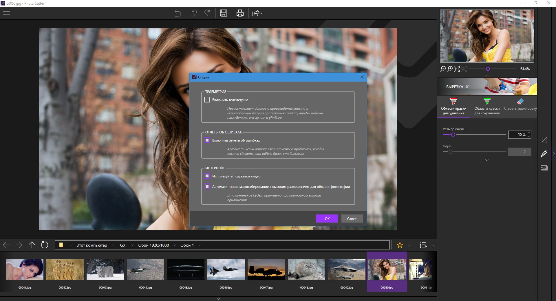Click the favorites star icon
The height and width of the screenshot is (301, 556).
pos(400,245)
